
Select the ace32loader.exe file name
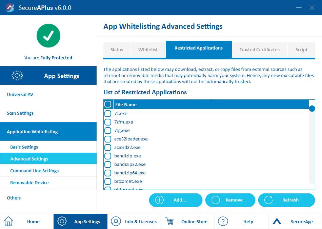click(131, 139)
